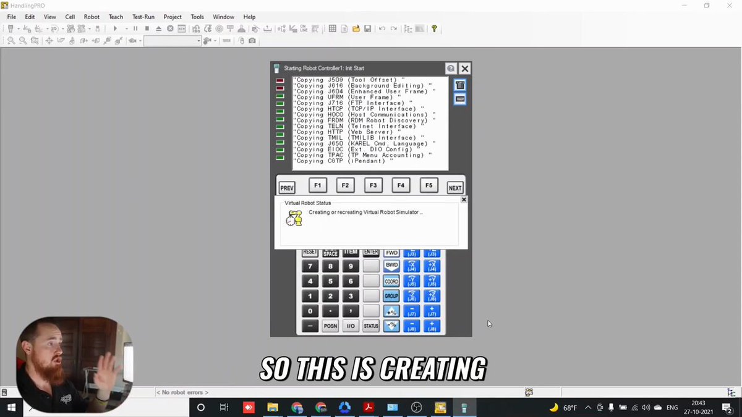The height and width of the screenshot is (417, 742).
Task: Click the BWD pendant key
Action: tap(391, 266)
